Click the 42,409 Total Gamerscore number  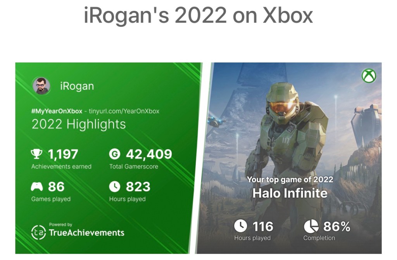tap(149, 154)
